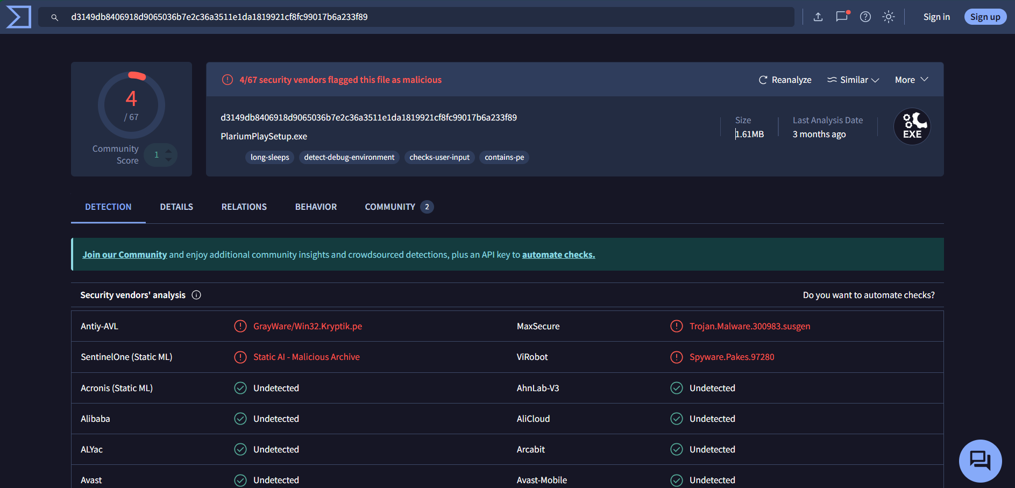Click Static AI - Malicious Archive text
Screen dimensions: 1015x488
pyautogui.click(x=307, y=357)
